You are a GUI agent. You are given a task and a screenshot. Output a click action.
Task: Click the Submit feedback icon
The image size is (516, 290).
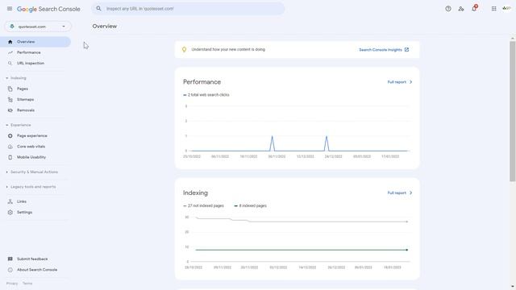coord(10,259)
